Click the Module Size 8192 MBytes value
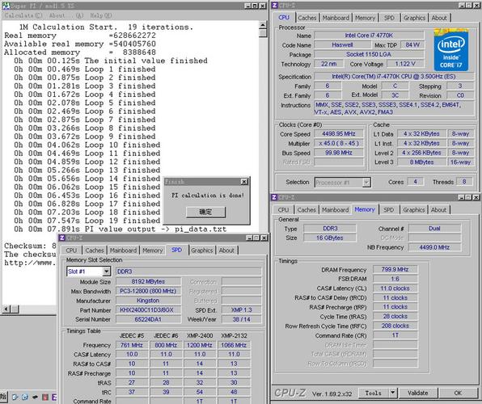The image size is (482, 404). pyautogui.click(x=148, y=281)
